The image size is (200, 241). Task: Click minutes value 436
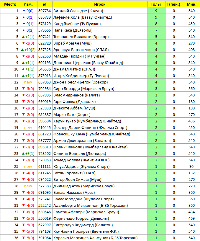[x=191, y=121]
